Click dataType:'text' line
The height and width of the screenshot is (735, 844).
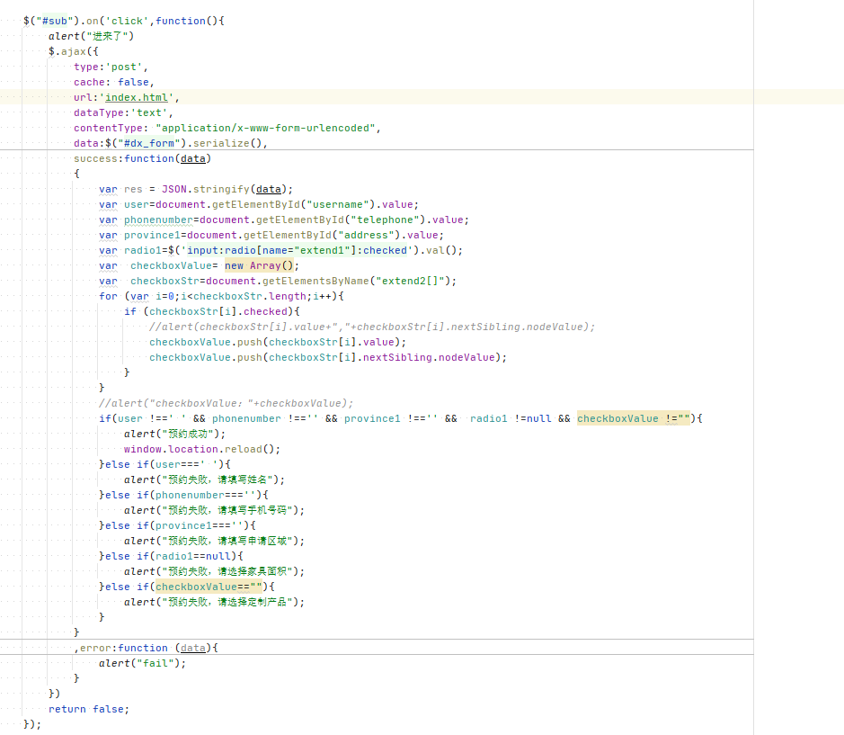click(123, 112)
